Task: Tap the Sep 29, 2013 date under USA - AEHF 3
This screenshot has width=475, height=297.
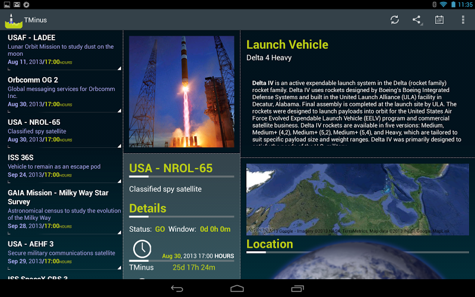Action: pos(40,261)
